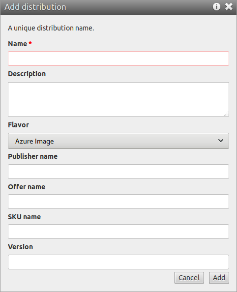The width and height of the screenshot is (237, 292).
Task: Focus the Version input field
Action: point(118,262)
